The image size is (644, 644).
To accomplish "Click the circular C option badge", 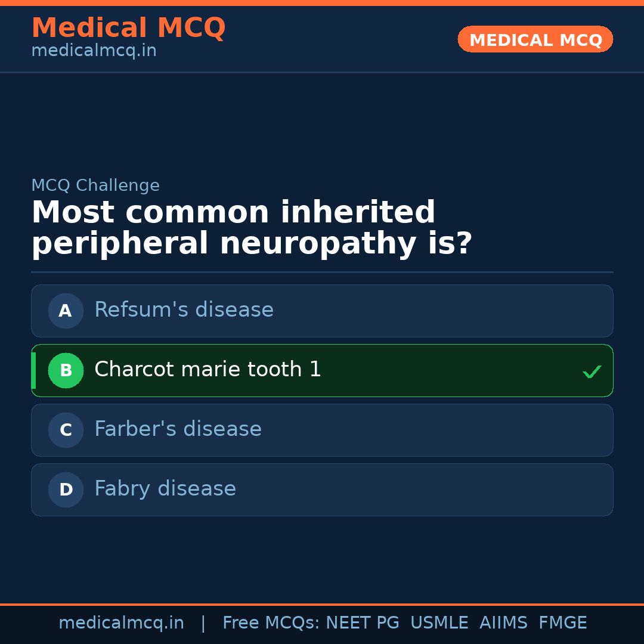I will [x=66, y=430].
